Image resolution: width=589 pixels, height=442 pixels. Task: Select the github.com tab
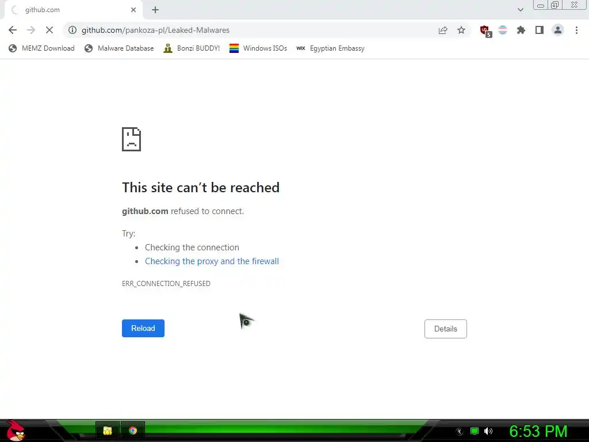point(74,10)
